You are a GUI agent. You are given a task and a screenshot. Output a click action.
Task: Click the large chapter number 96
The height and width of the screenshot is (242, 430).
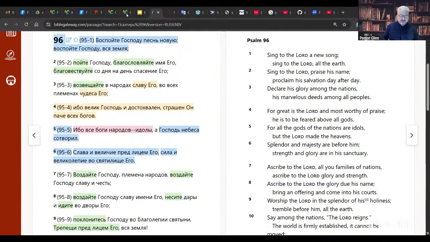pyautogui.click(x=58, y=40)
